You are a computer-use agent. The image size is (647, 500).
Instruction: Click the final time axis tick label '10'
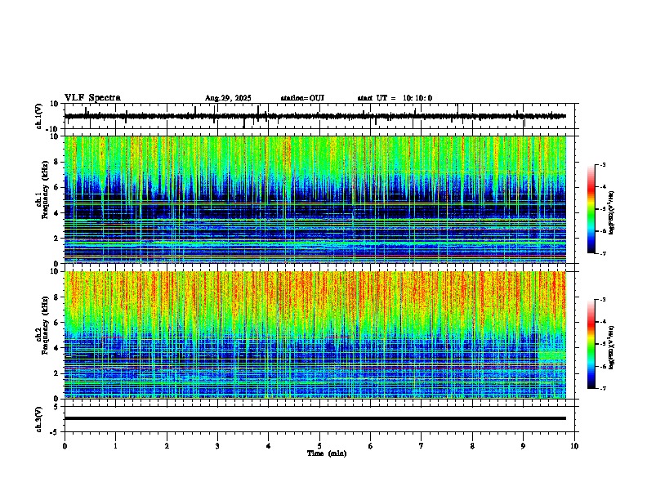[574, 446]
